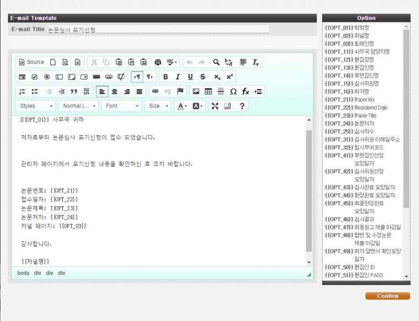Click the {{OPT_21}} Paper No. option
419x321 pixels.
350,99
